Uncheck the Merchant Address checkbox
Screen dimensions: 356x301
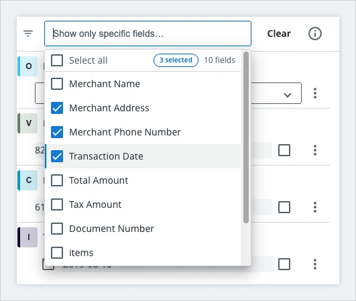pos(57,108)
